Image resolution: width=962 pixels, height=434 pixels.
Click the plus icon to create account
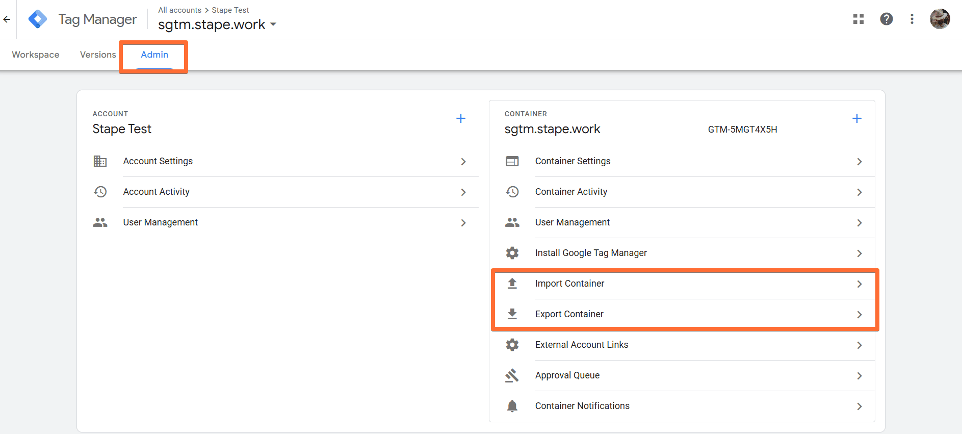461,118
